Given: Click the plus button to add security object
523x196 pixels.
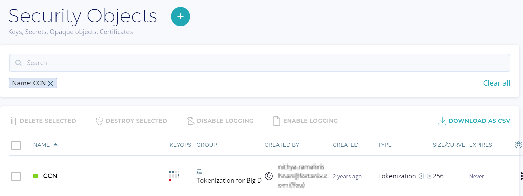Looking at the screenshot, I should 180,16.
